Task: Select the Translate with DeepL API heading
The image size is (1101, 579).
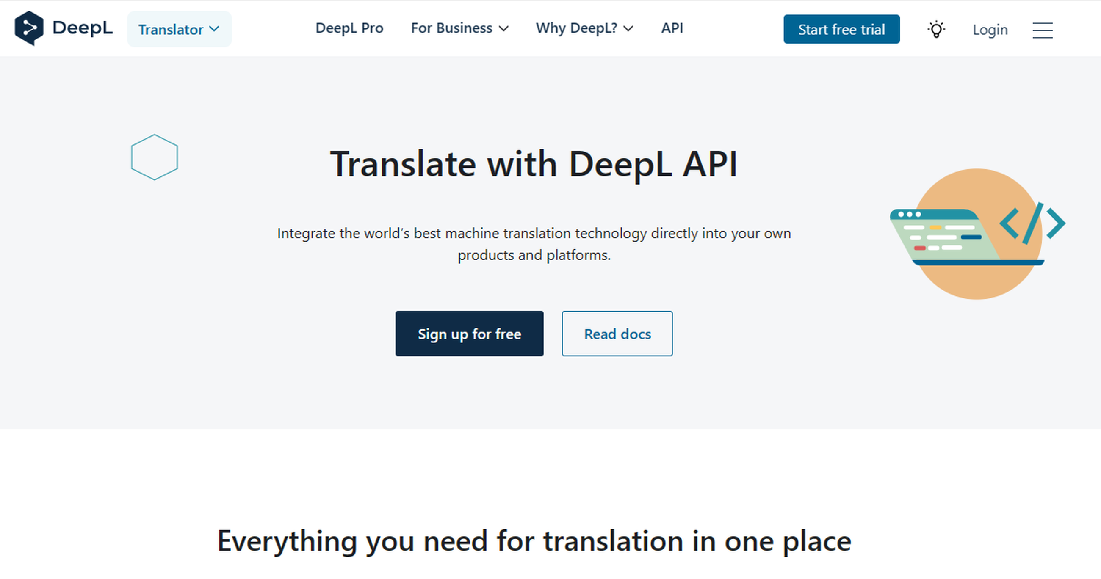Action: [x=534, y=163]
